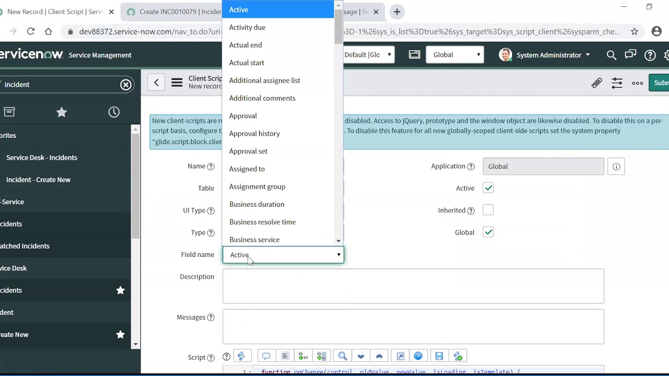Open the help question mark icon
669x376 pixels.
pos(650,55)
